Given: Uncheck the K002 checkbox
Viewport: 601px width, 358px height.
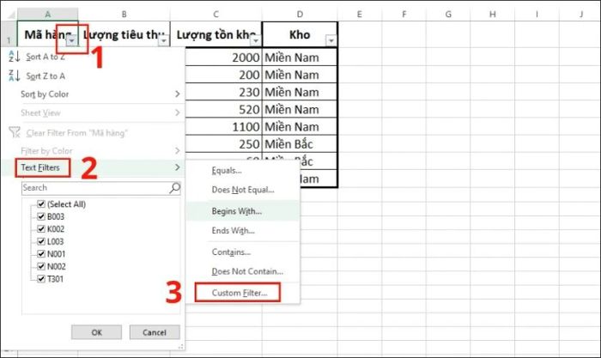Looking at the screenshot, I should 41,229.
